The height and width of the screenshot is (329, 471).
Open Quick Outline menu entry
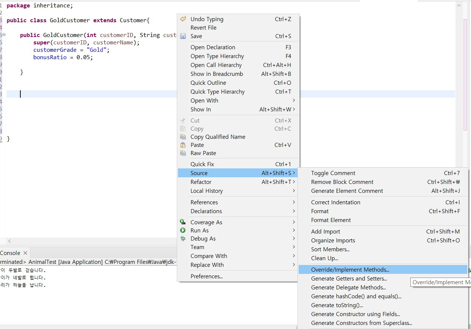pyautogui.click(x=238, y=83)
